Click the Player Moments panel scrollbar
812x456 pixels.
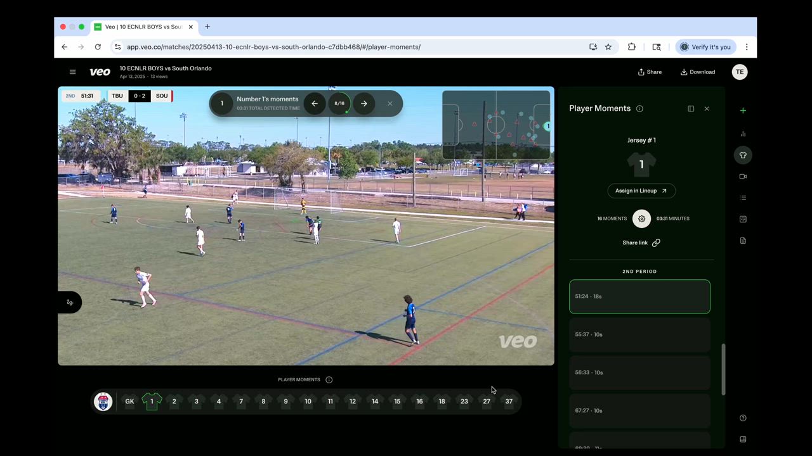[723, 369]
